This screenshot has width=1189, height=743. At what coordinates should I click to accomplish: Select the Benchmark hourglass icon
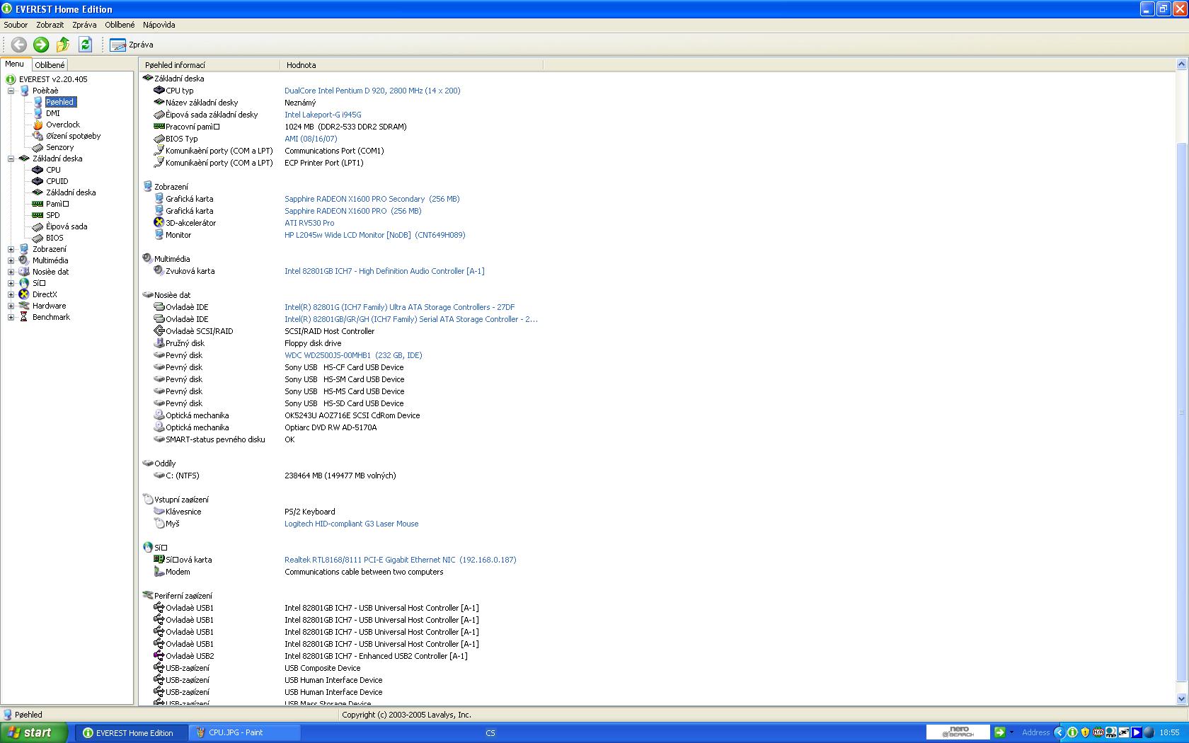coord(24,317)
